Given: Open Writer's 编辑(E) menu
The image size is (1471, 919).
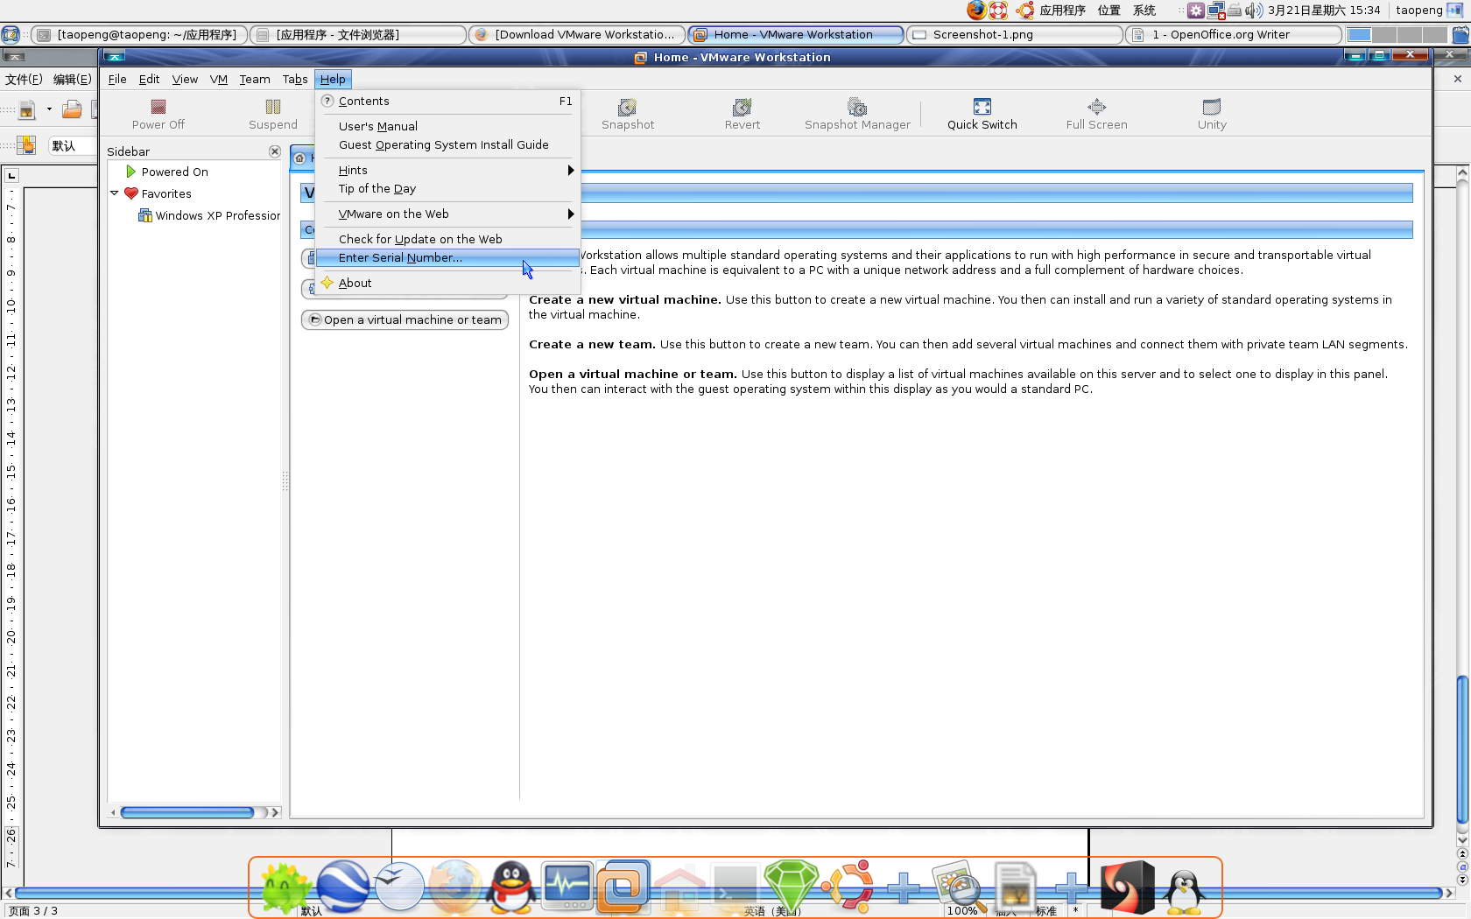Looking at the screenshot, I should pyautogui.click(x=72, y=80).
